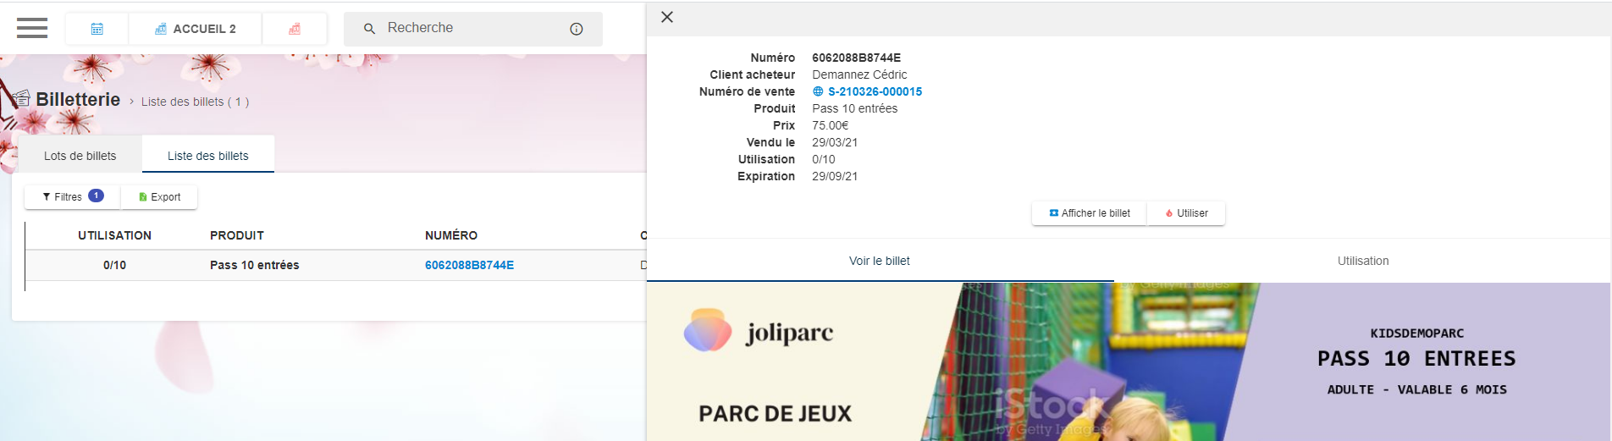Image resolution: width=1612 pixels, height=441 pixels.
Task: Open the blue calendar shortcut
Action: click(97, 29)
